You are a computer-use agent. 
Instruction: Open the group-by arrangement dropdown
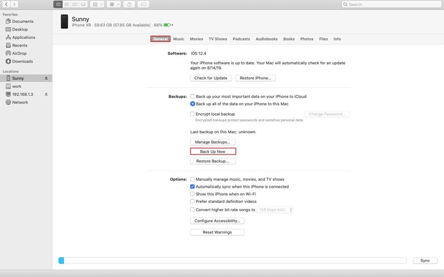(97, 4)
